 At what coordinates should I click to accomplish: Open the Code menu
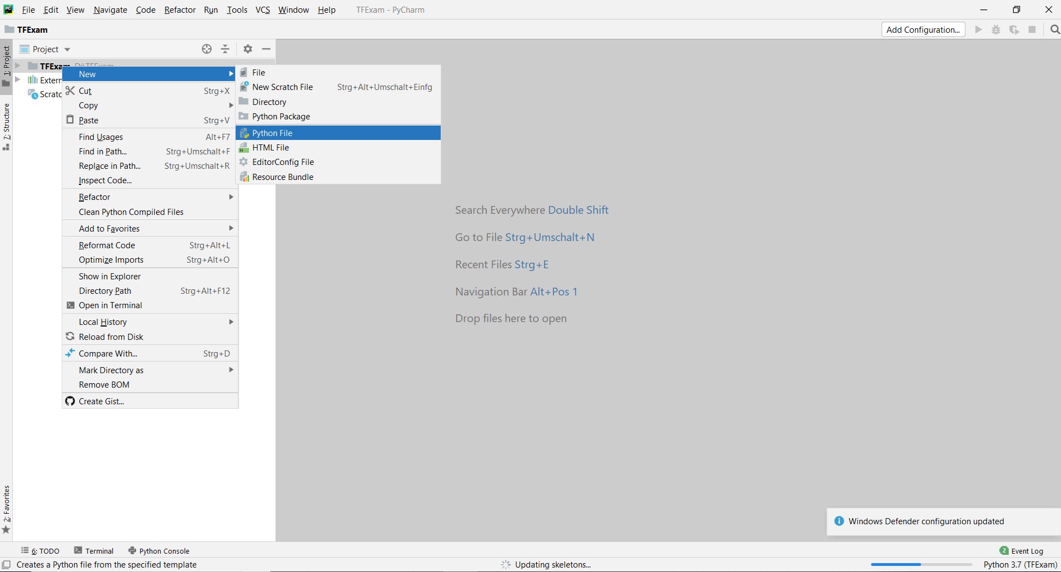pyautogui.click(x=146, y=10)
